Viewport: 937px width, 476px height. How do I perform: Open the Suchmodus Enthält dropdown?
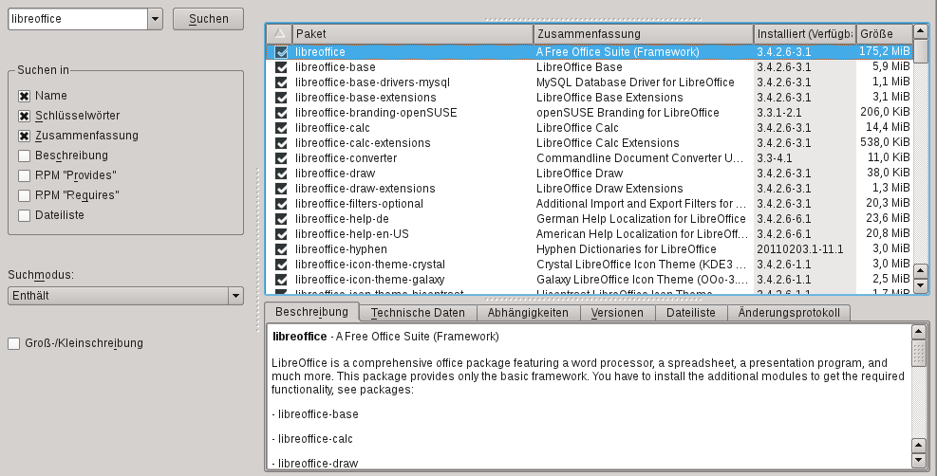click(235, 297)
